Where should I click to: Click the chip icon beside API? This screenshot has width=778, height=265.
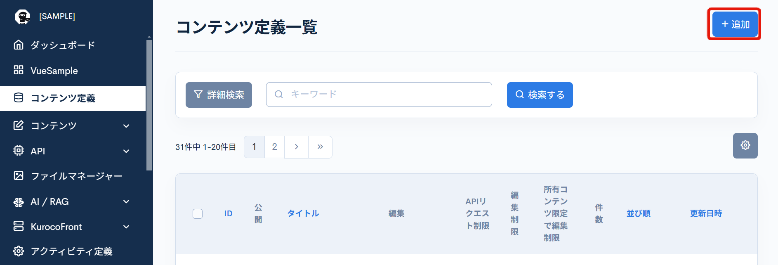(19, 150)
